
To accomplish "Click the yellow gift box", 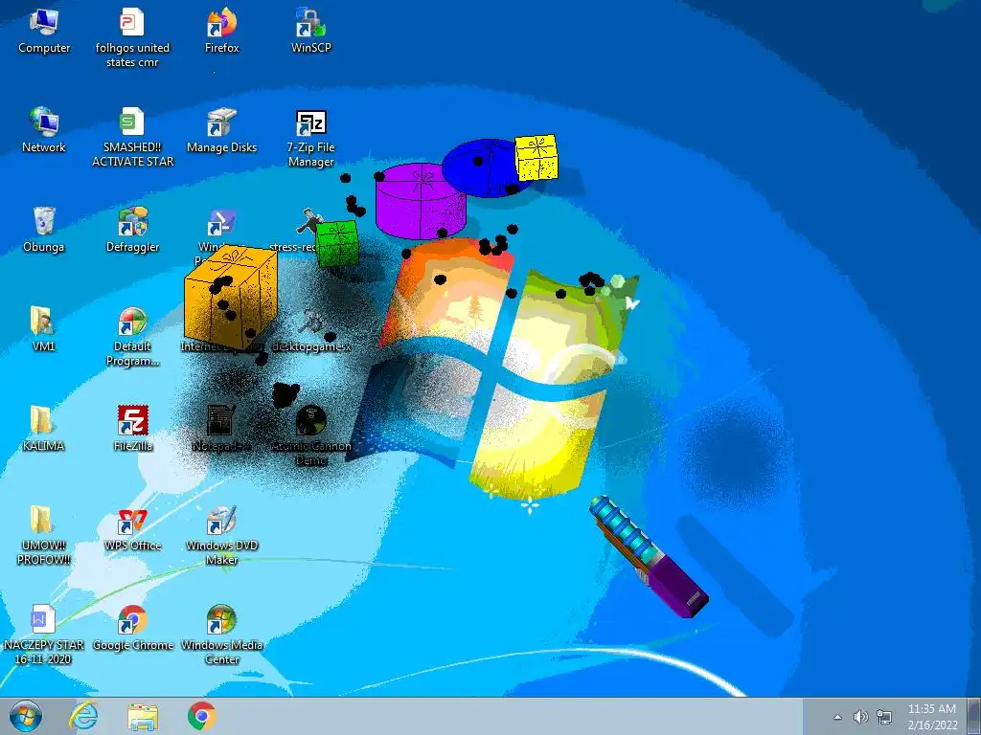I will 536,158.
